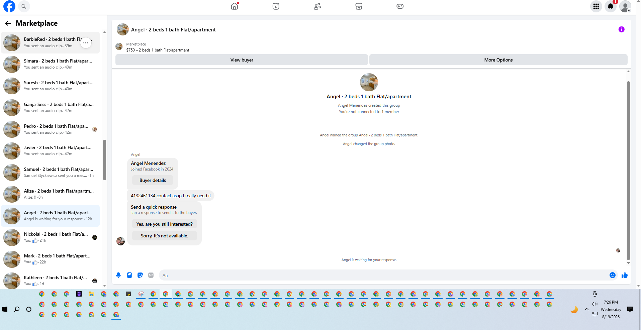Open the Facebook logo home link
The height and width of the screenshot is (330, 641).
9,6
